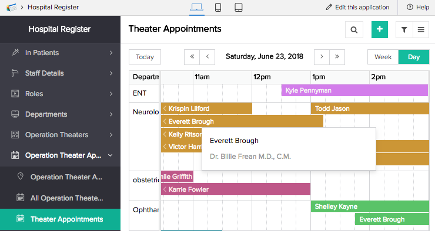
Task: Add a new appointment with plus button
Action: [380, 29]
